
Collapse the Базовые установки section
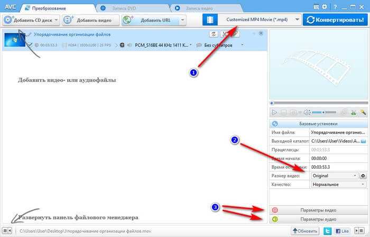click(319, 124)
